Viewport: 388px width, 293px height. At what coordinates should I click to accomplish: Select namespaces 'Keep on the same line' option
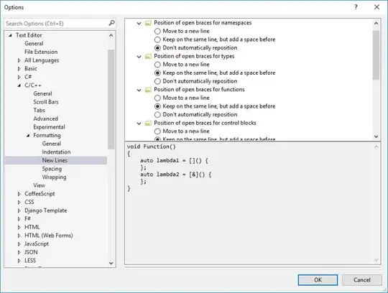(157, 39)
